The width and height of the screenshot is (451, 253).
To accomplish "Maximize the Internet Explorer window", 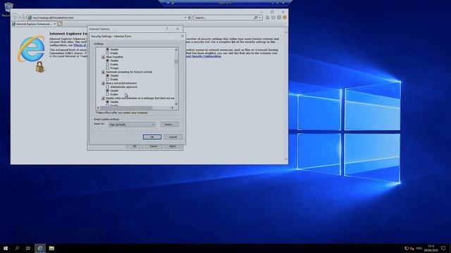I will 272,12.
